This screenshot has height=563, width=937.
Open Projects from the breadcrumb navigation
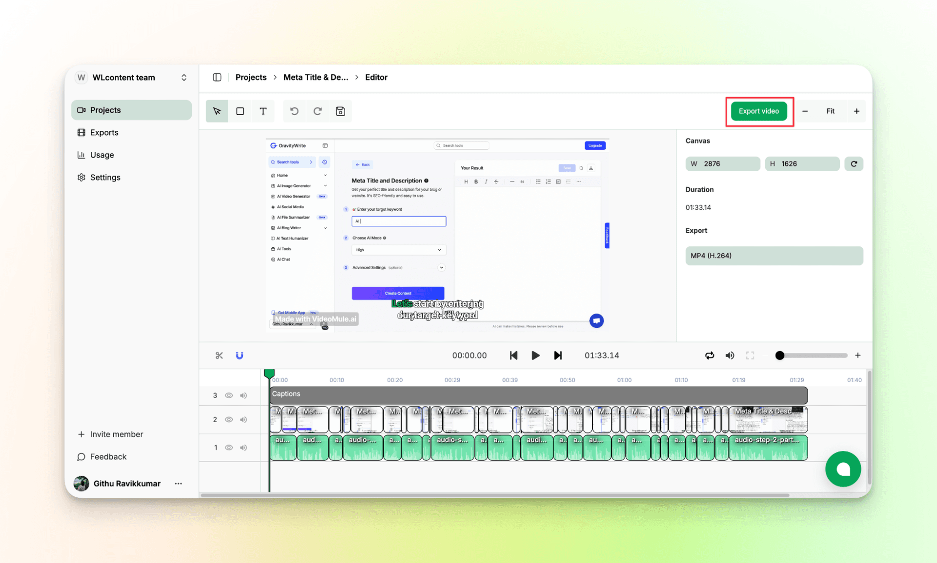[x=251, y=77]
